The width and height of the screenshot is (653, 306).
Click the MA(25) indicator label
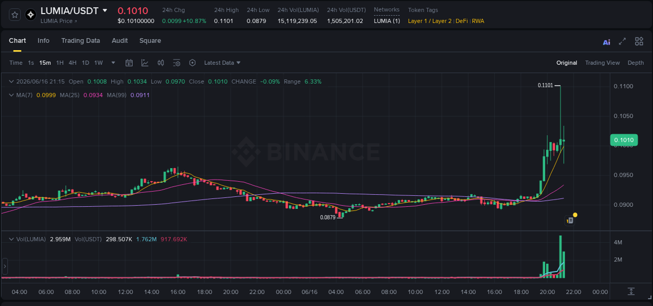point(68,95)
